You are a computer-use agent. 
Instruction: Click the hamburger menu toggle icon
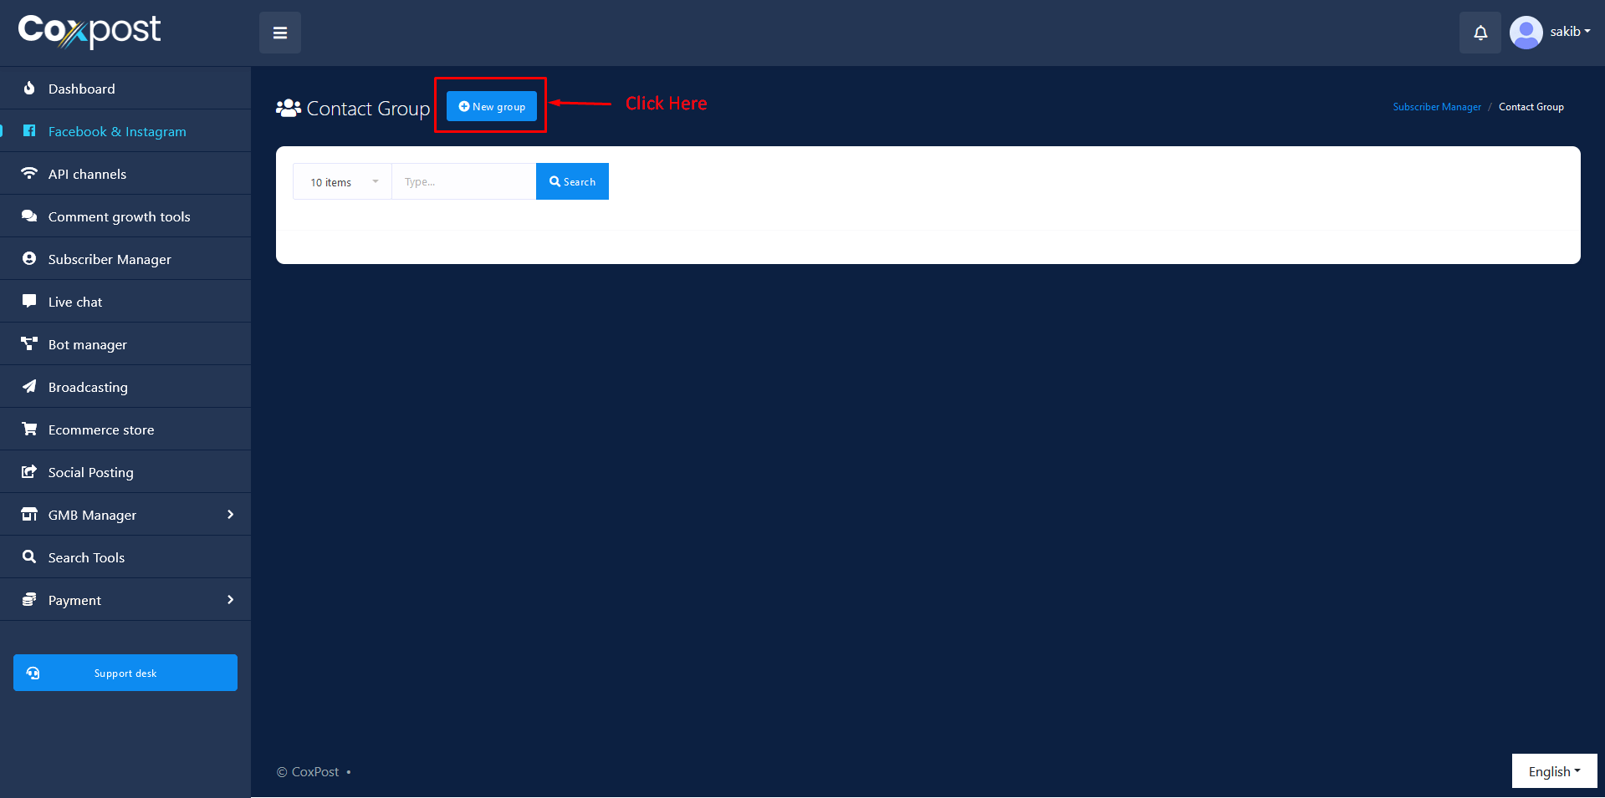279,33
